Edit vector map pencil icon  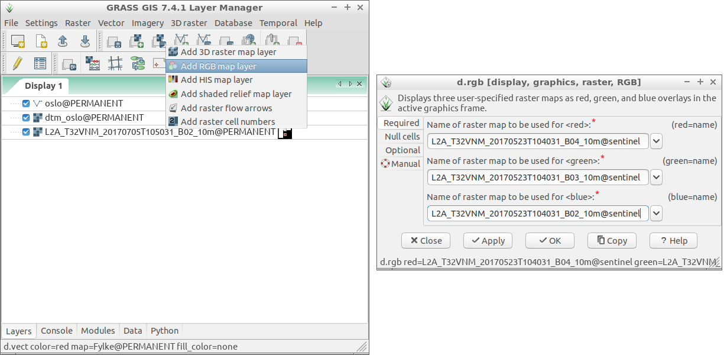(x=18, y=63)
